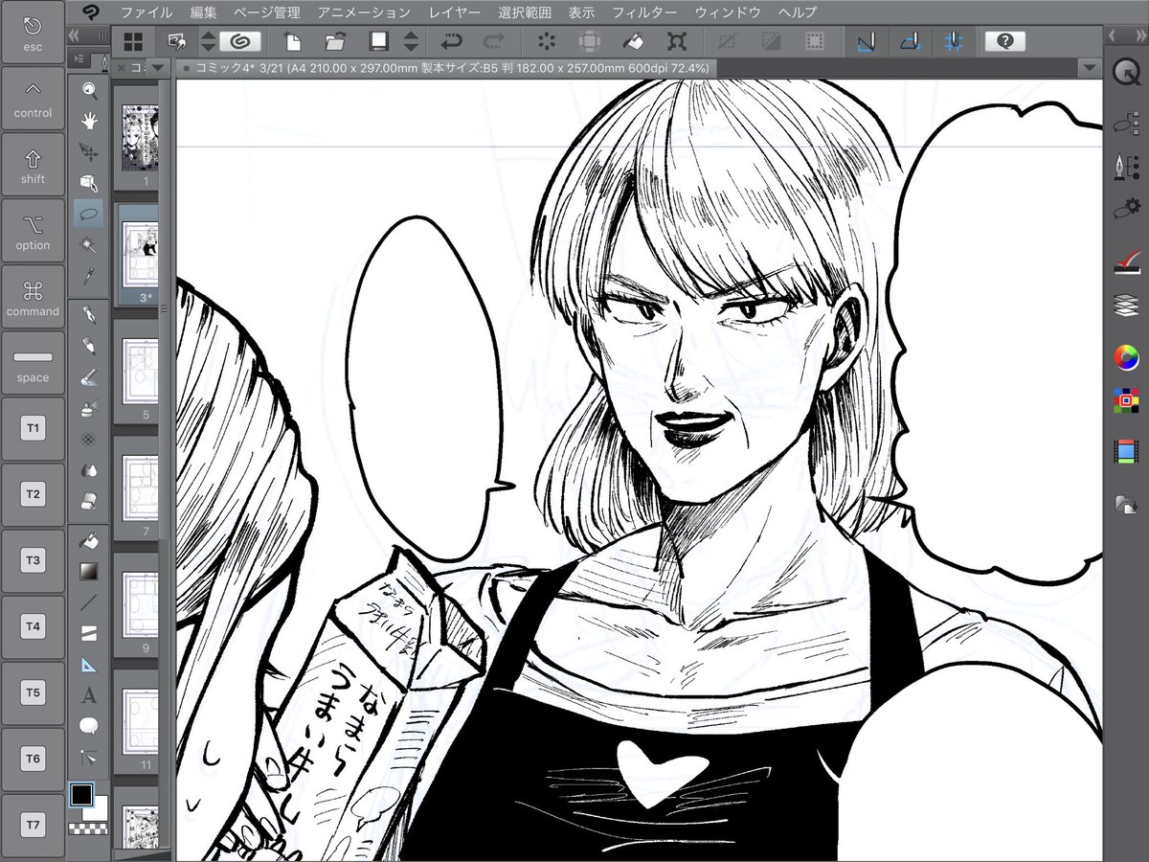Select the Correct line tool
1149x862 pixels.
89,757
